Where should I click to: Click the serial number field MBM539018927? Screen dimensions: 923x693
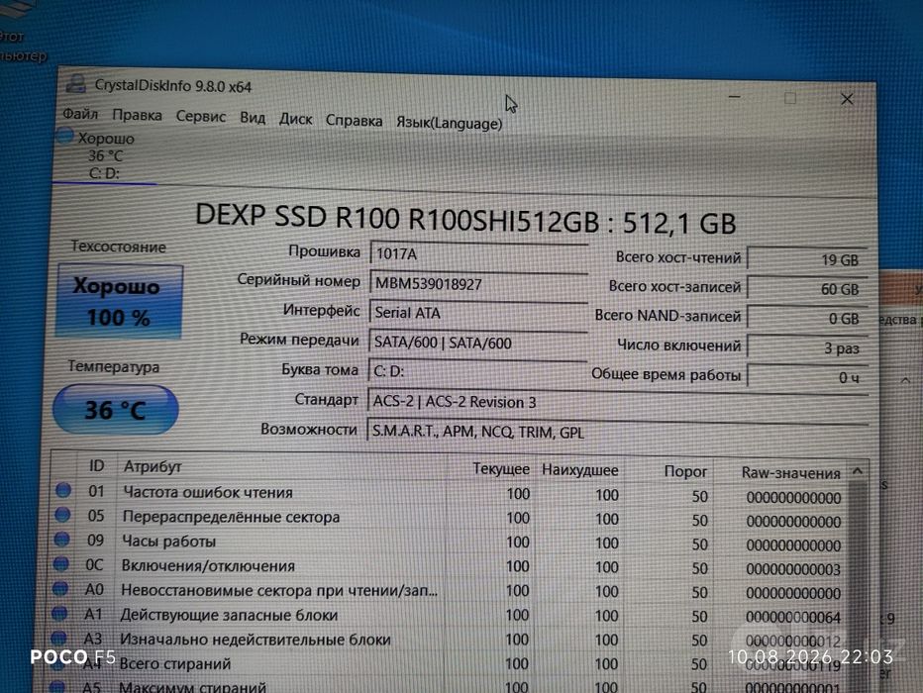click(x=478, y=284)
